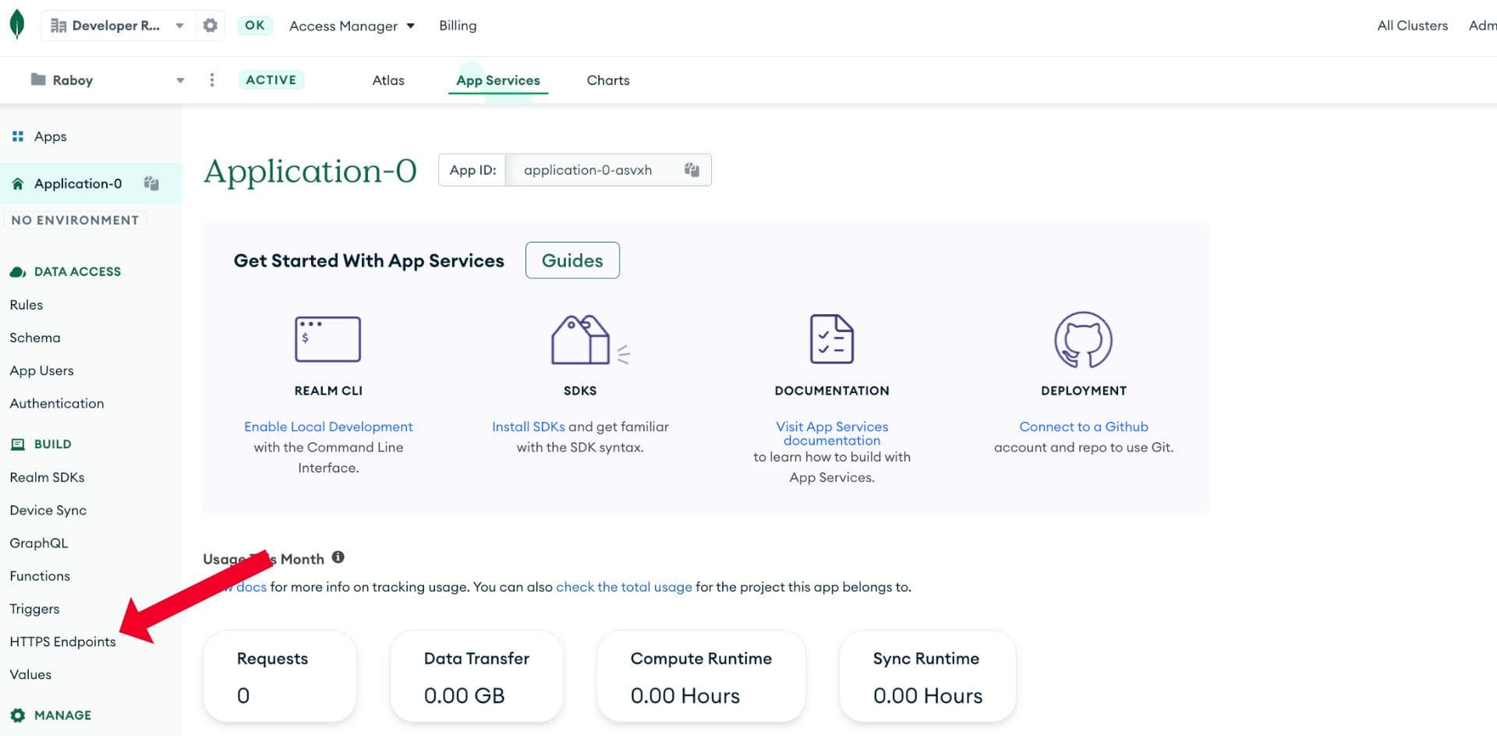Click the Realm CLI terminal icon

327,338
